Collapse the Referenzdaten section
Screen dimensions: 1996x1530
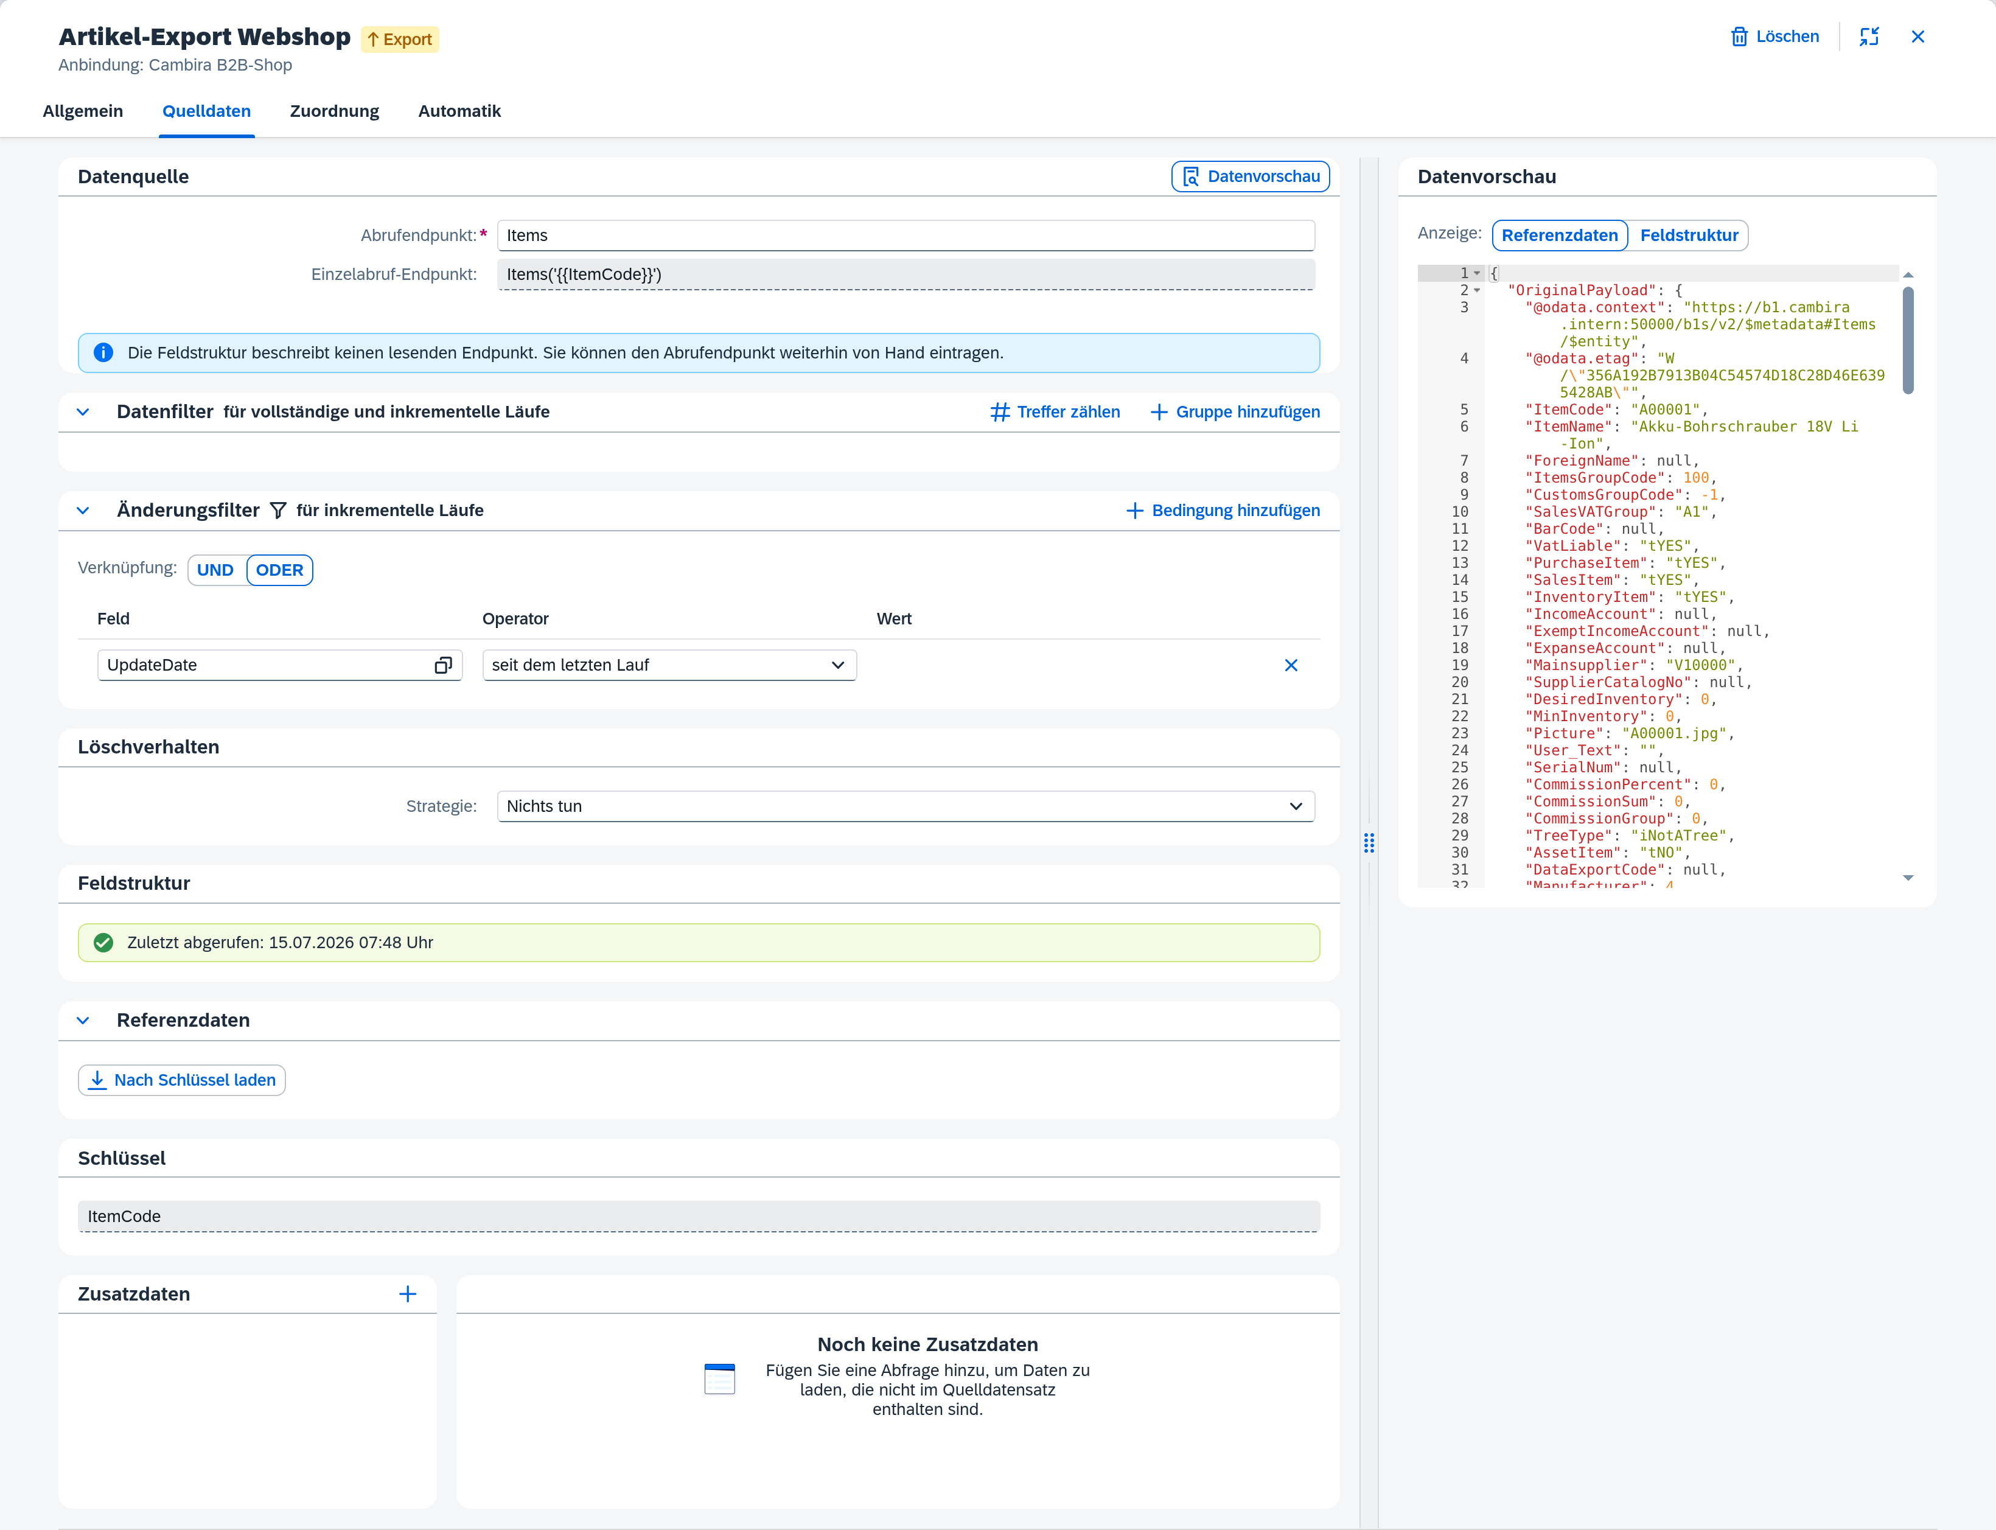coord(83,1020)
